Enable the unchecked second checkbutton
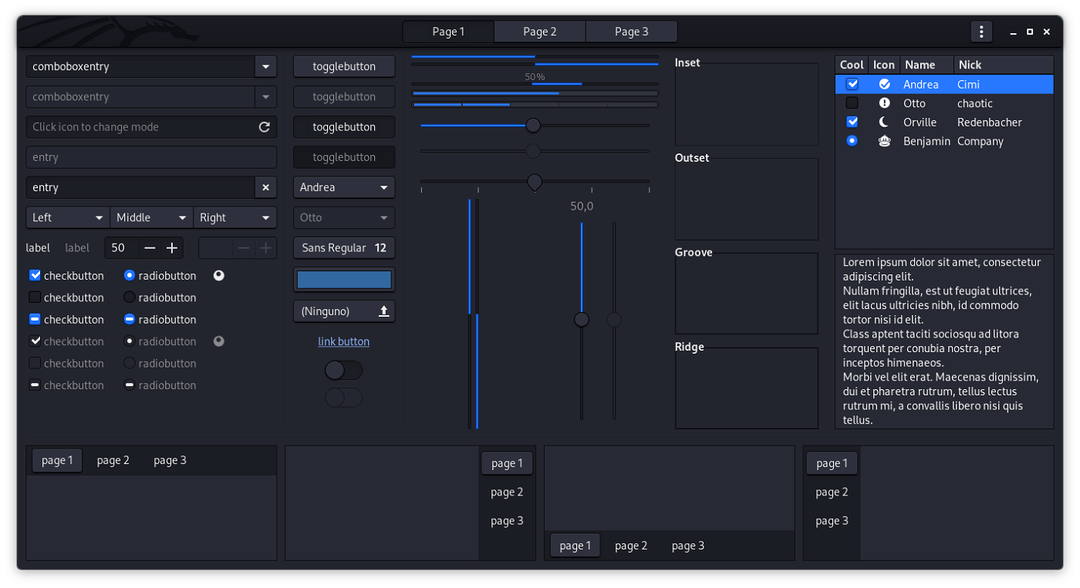 pos(35,297)
